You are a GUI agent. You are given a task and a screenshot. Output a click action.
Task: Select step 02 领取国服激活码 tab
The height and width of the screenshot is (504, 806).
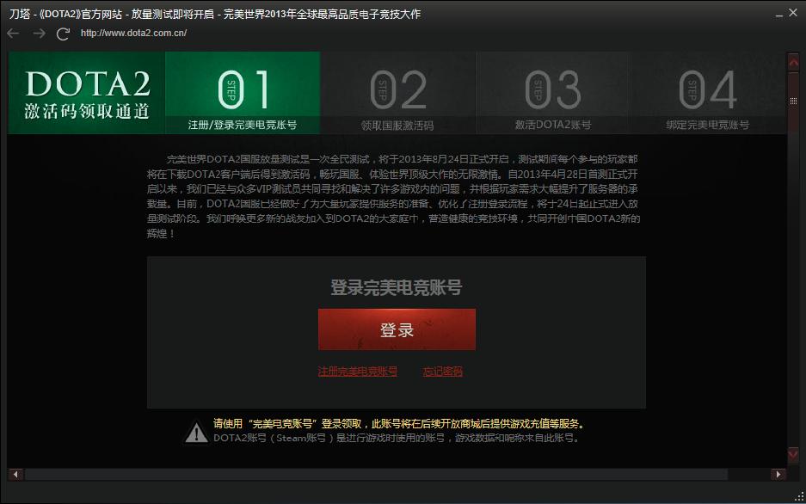click(x=398, y=93)
